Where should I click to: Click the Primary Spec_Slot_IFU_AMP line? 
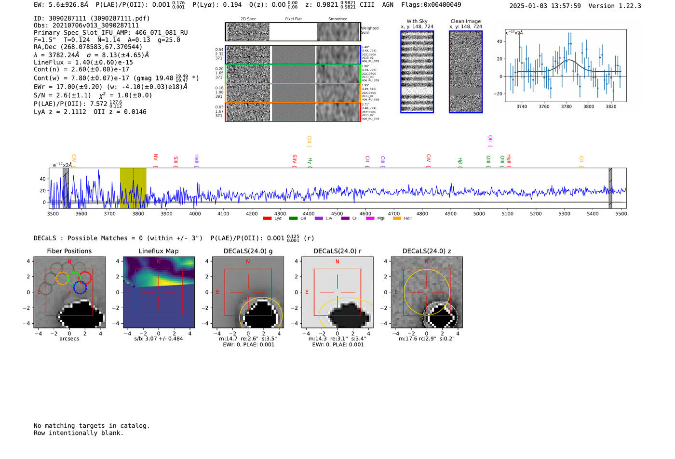[111, 33]
